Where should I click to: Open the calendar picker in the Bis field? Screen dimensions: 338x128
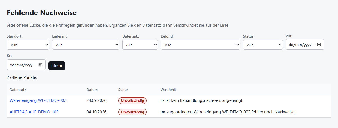(x=40, y=65)
